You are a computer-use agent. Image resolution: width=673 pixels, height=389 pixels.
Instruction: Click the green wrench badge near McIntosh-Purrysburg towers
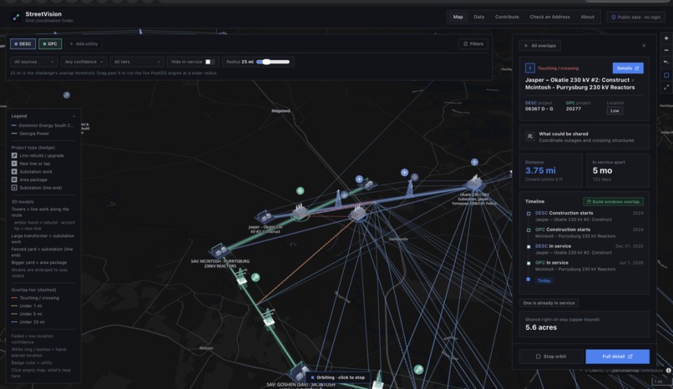[256, 277]
